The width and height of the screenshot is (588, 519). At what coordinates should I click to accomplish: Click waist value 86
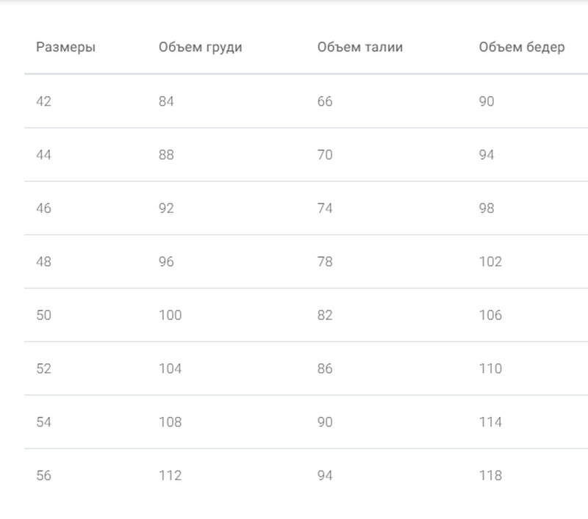point(325,369)
